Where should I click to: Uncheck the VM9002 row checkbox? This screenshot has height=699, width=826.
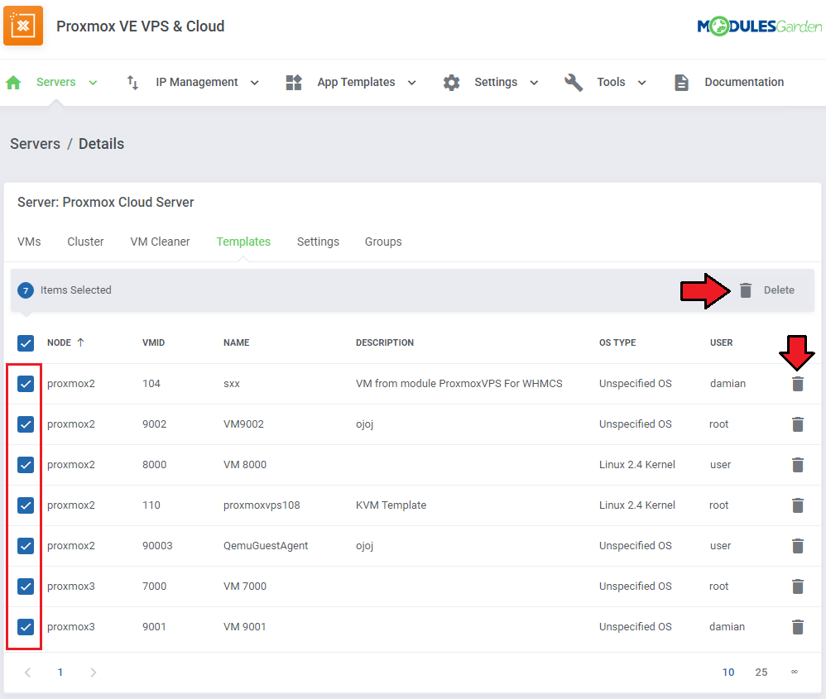pos(26,424)
